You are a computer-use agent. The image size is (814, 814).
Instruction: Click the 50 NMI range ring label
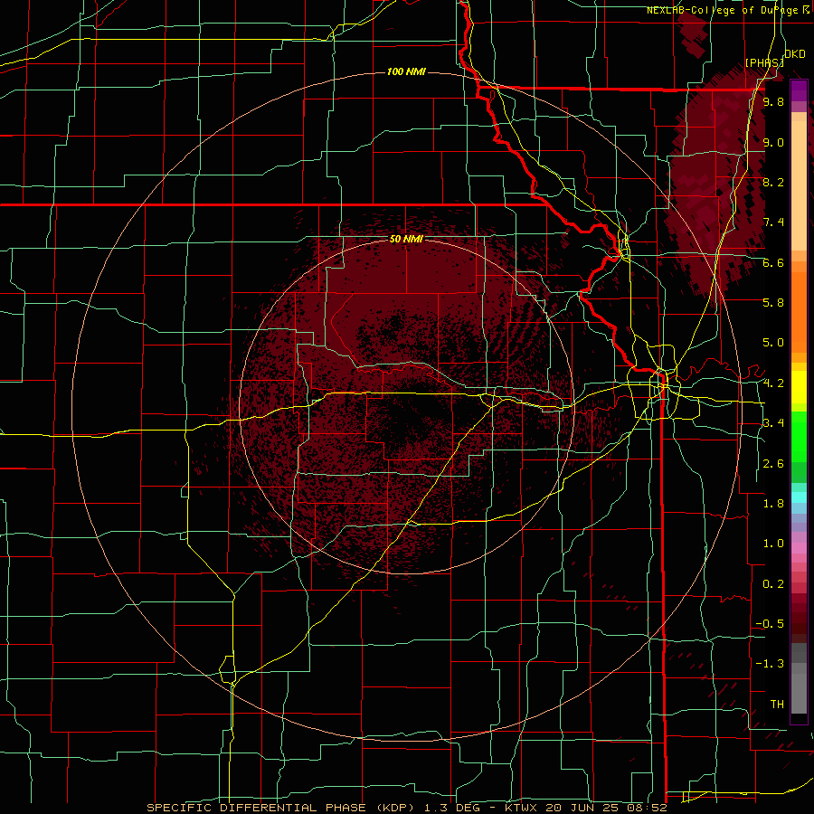(x=406, y=239)
